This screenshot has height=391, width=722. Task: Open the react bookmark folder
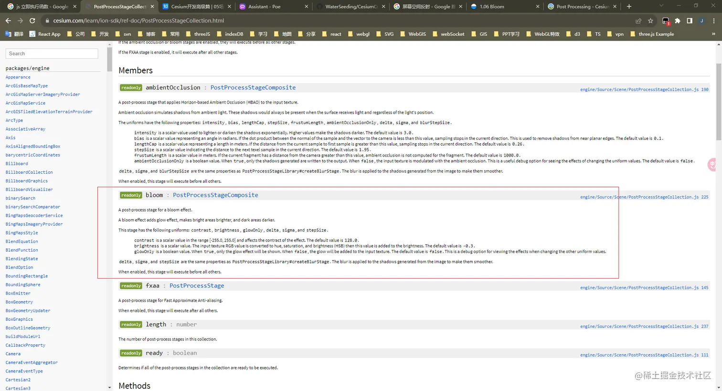pyautogui.click(x=331, y=34)
